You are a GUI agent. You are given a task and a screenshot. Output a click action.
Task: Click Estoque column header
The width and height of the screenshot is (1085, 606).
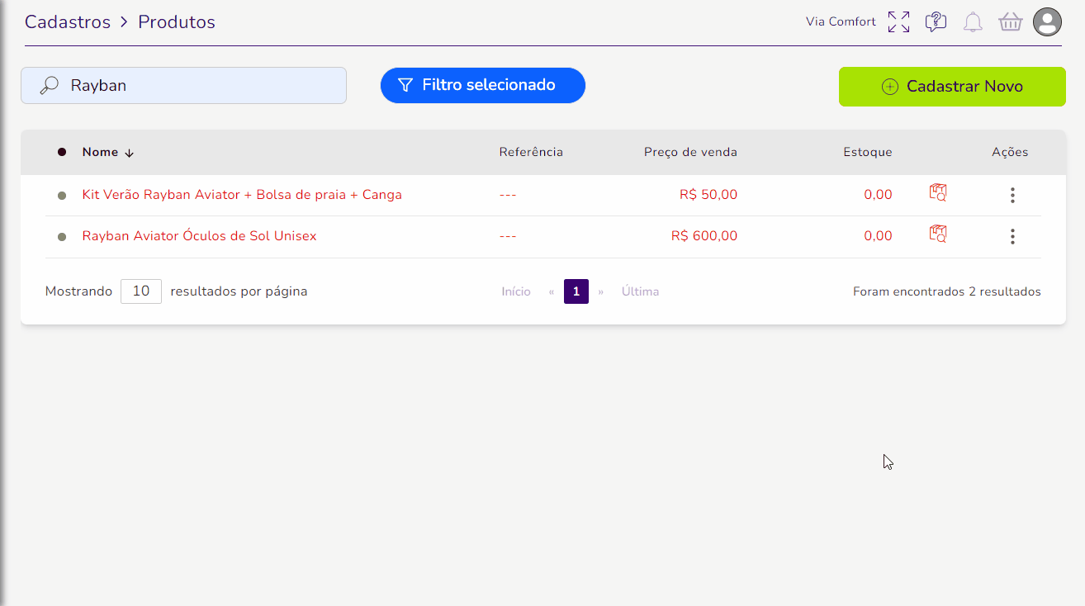click(868, 152)
